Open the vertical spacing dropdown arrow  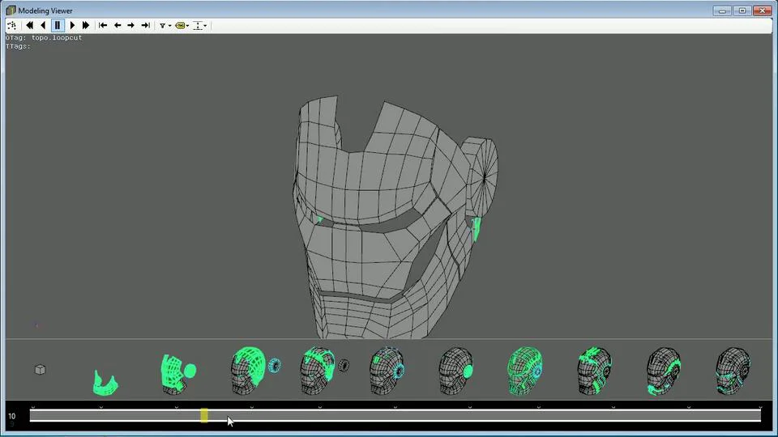205,26
